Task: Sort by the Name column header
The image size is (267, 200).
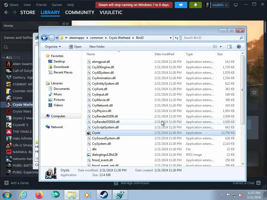Action: (91, 54)
